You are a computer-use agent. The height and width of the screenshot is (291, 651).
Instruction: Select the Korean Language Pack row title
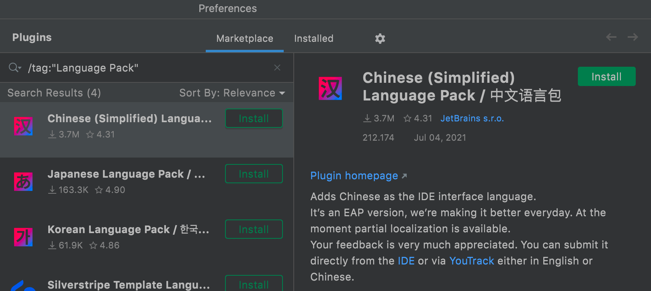[x=129, y=230]
